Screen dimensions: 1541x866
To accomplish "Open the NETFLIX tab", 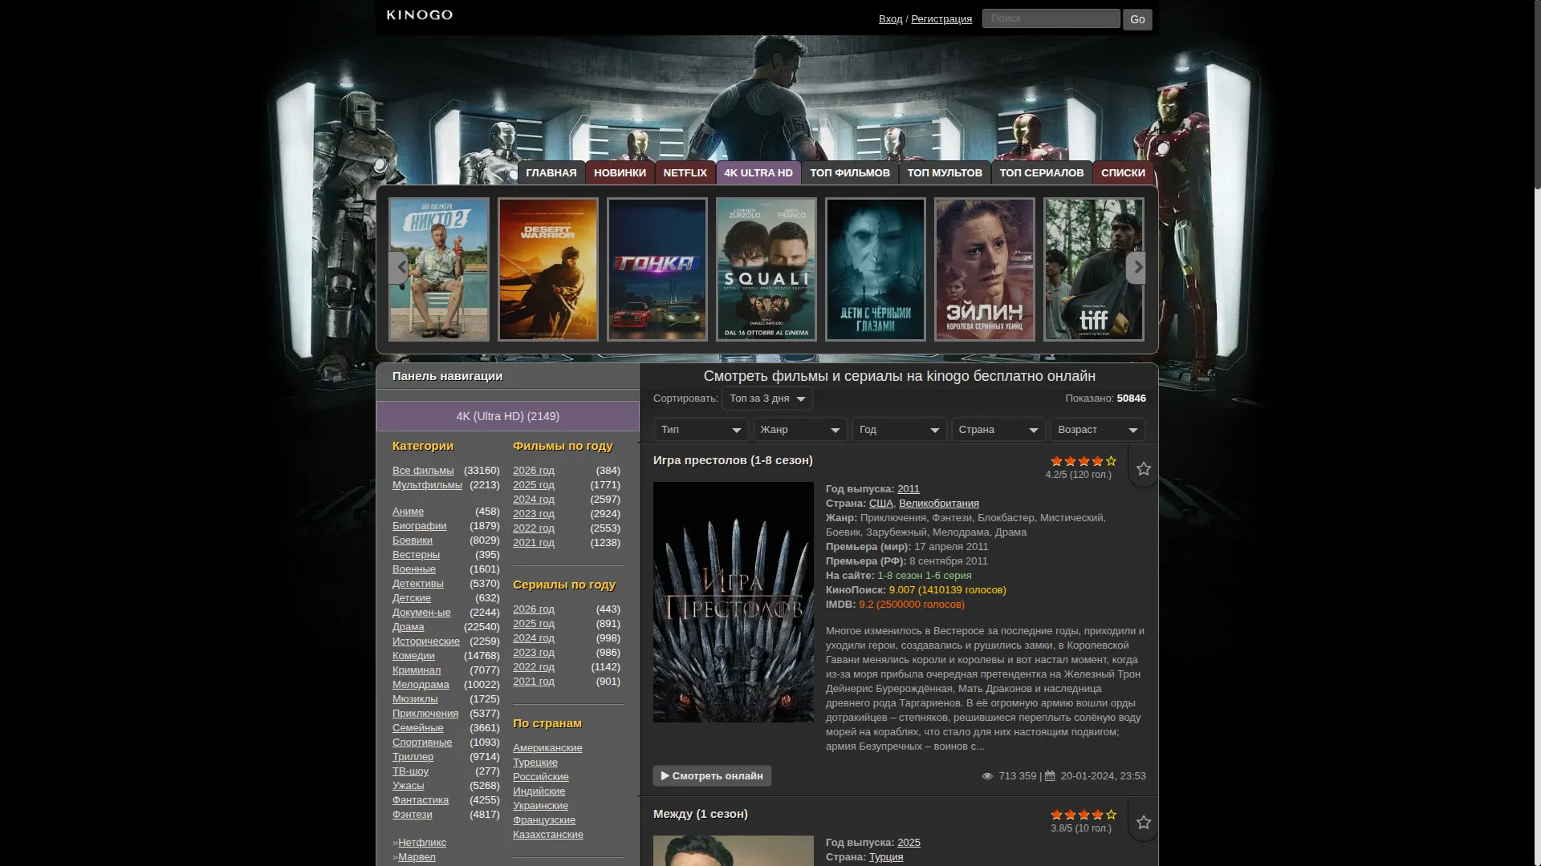I will (x=685, y=173).
